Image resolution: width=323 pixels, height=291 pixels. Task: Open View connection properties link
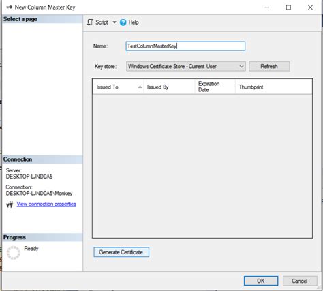[46, 204]
